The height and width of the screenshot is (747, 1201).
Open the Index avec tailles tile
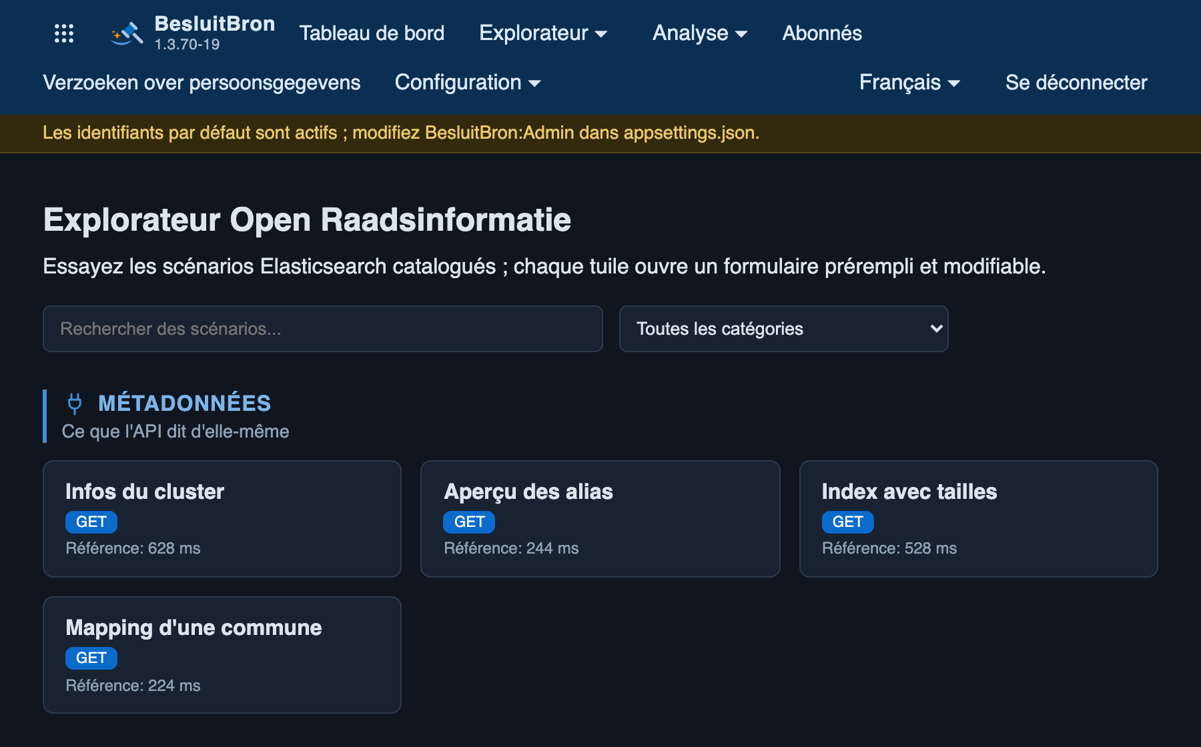pyautogui.click(x=979, y=519)
